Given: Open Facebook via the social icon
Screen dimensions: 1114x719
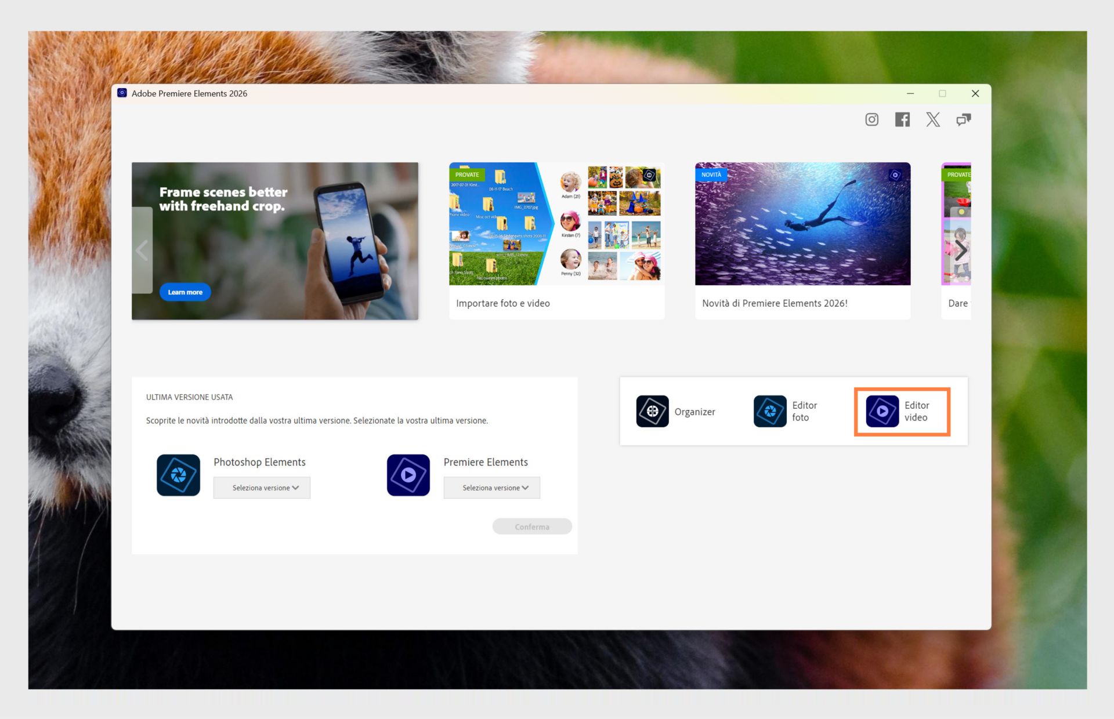Looking at the screenshot, I should tap(902, 119).
